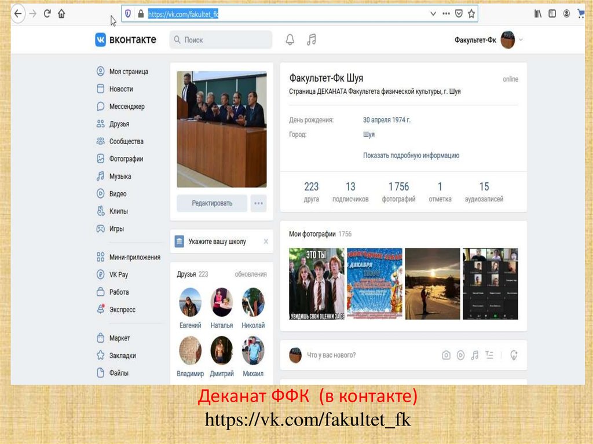Open Фотографии in sidebar

click(126, 159)
